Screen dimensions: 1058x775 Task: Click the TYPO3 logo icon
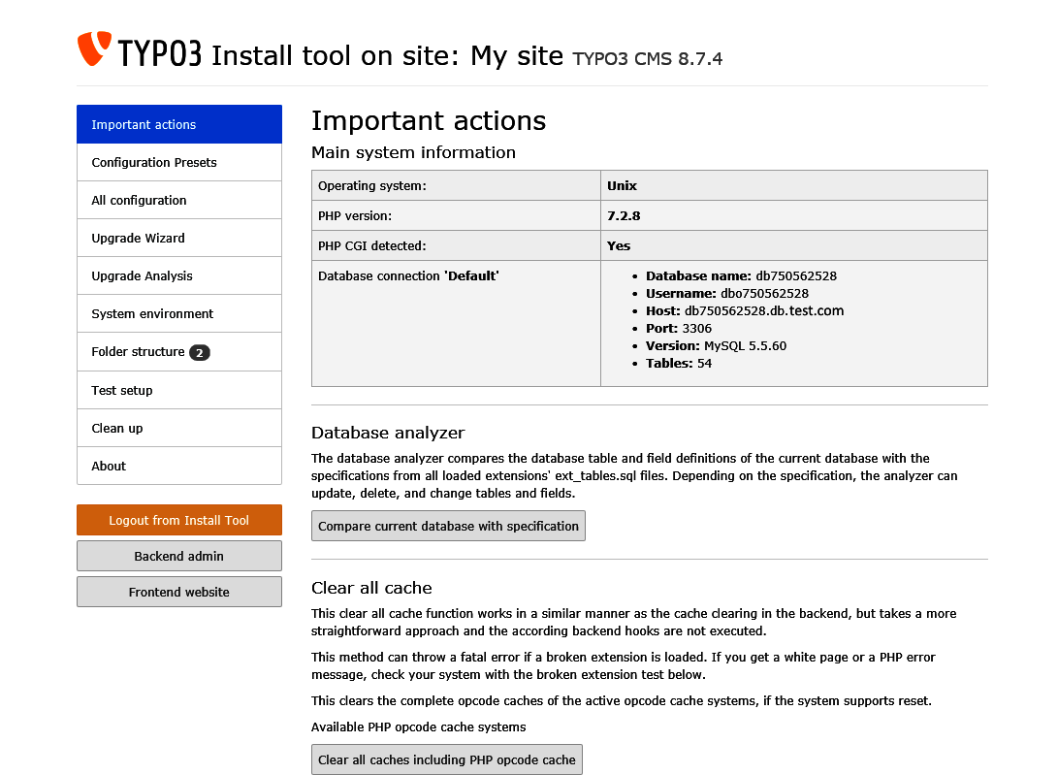(91, 48)
